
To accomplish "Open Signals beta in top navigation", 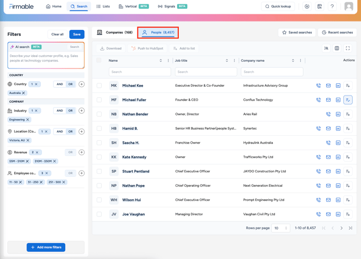I will click(172, 7).
